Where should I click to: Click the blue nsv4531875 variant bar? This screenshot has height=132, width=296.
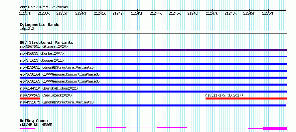click(x=153, y=105)
